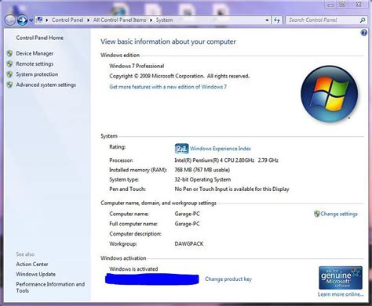Select System in the breadcrumb path
Viewport: 372px width, 306px height.
pyautogui.click(x=164, y=20)
